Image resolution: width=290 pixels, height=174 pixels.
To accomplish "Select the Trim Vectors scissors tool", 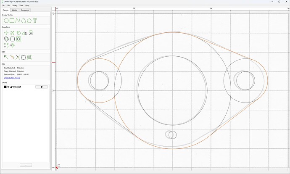I will [x=18, y=57].
